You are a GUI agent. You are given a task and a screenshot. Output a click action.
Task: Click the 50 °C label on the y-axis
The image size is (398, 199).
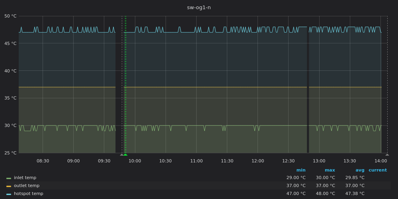pos(10,16)
